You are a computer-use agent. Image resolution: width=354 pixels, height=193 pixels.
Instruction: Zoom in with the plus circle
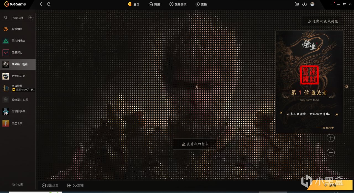[331, 138]
